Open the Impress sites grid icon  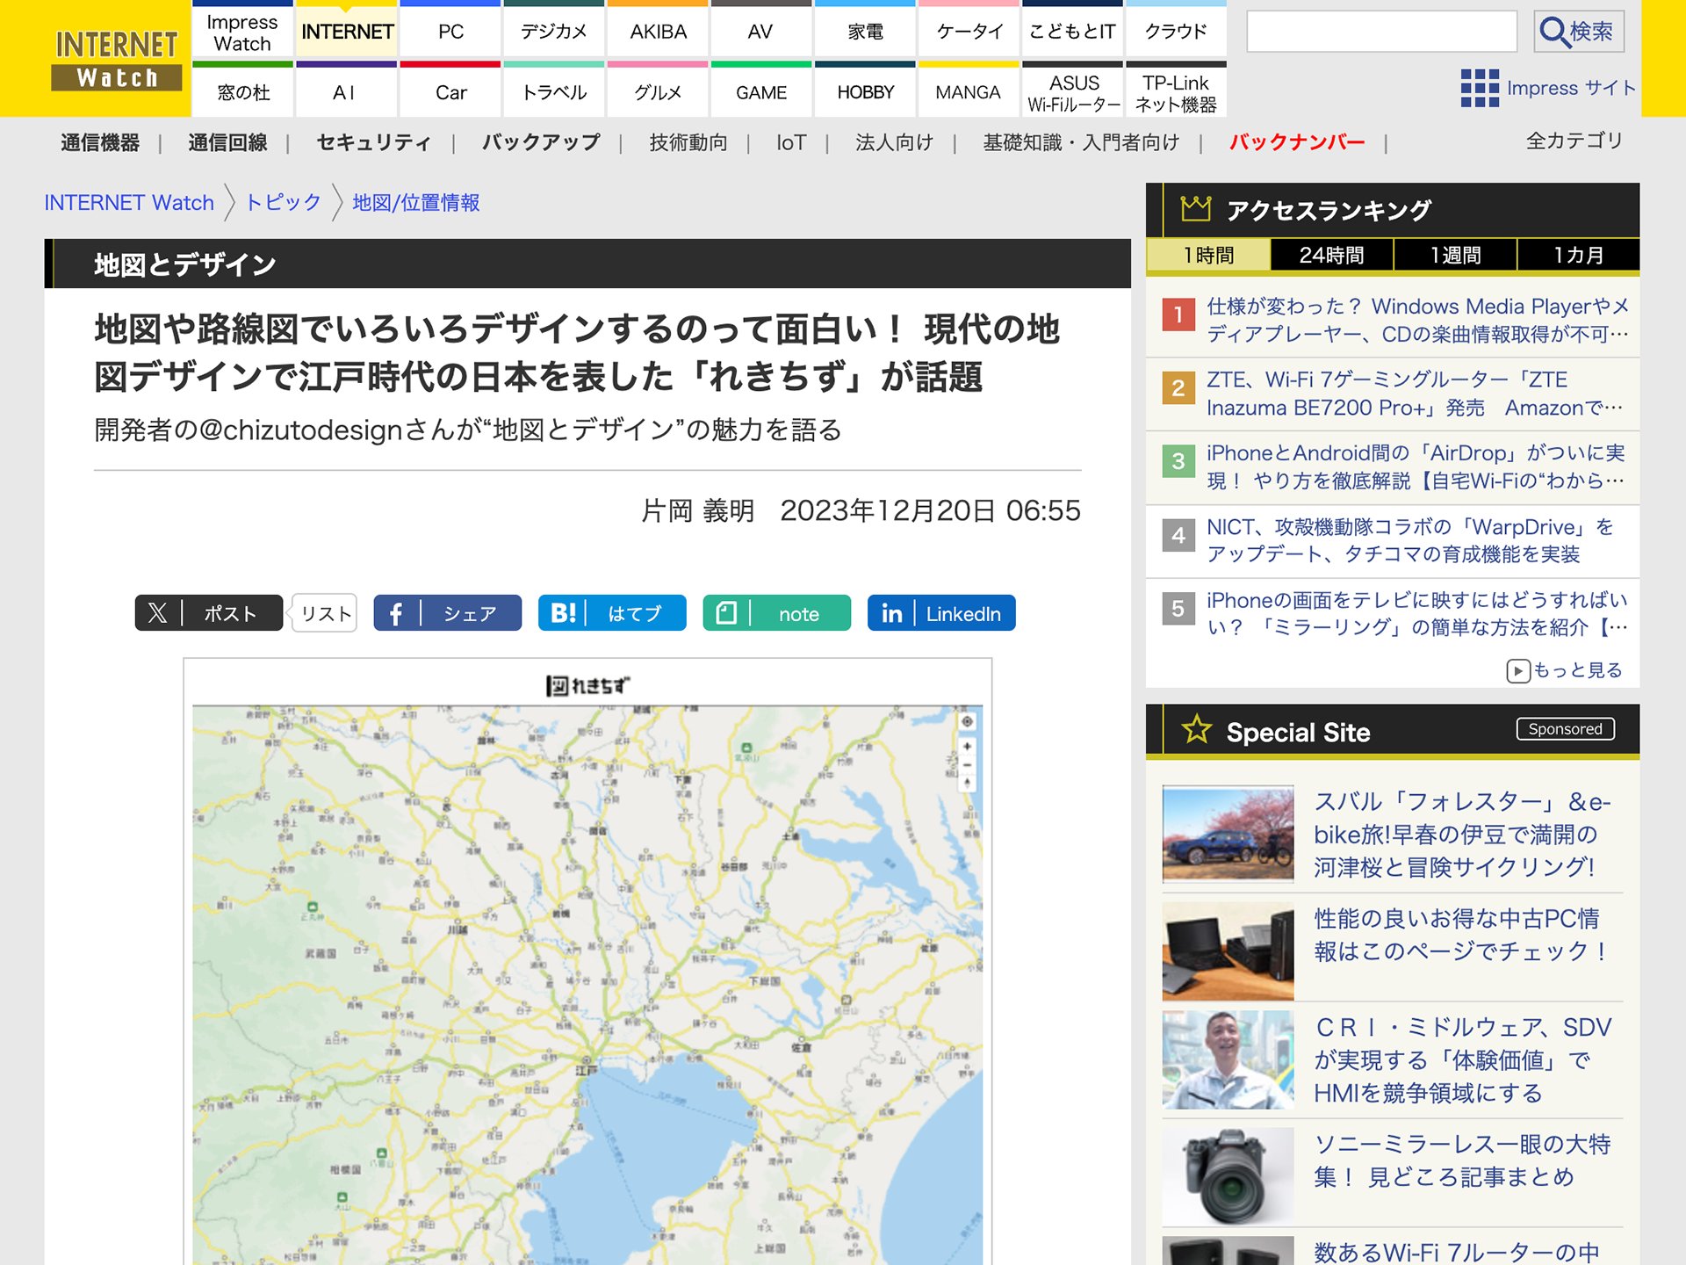coord(1479,88)
